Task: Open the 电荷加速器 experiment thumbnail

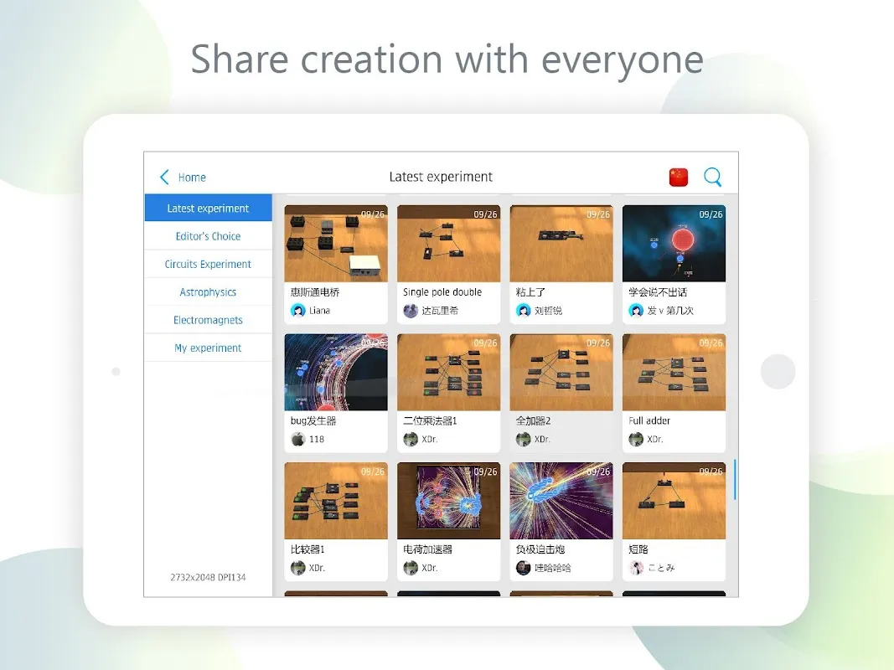Action: tap(448, 501)
